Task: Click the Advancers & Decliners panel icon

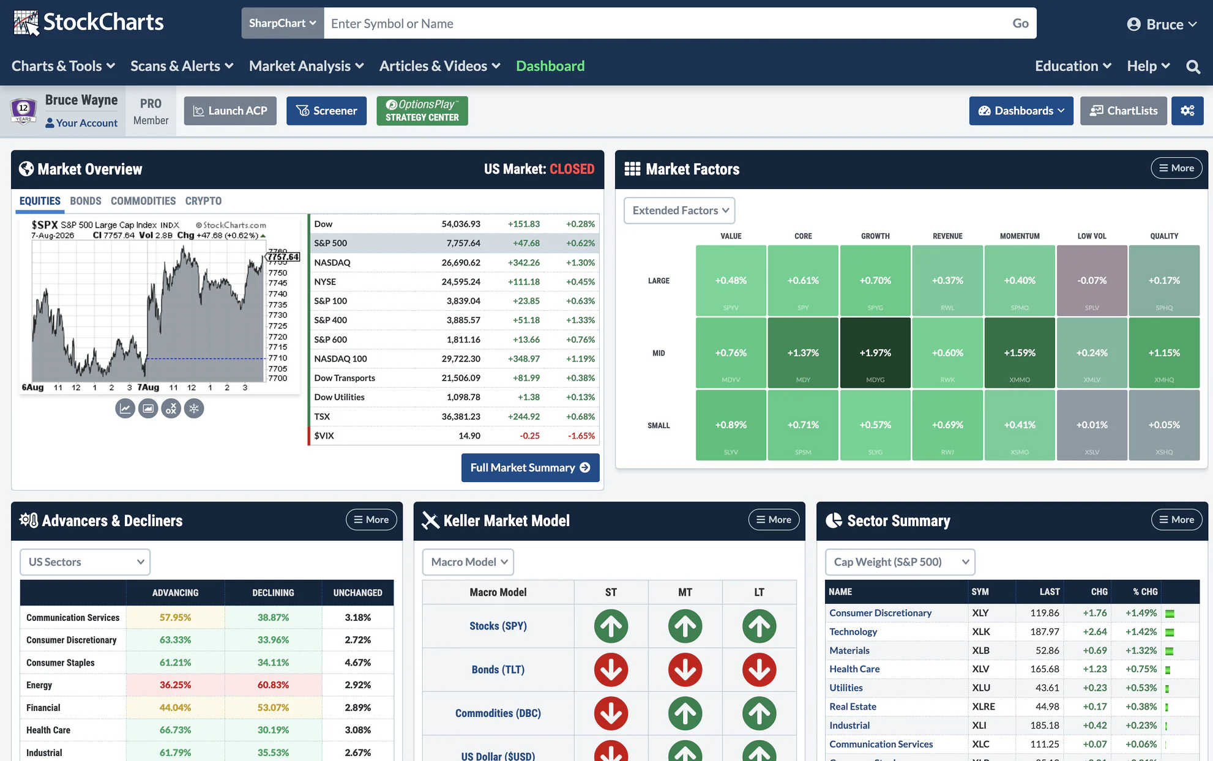Action: (x=29, y=520)
